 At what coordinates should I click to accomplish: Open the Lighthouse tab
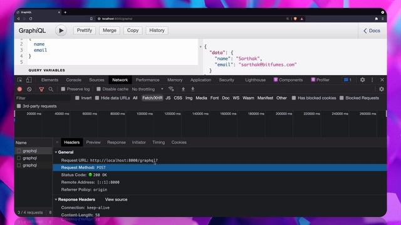(255, 80)
